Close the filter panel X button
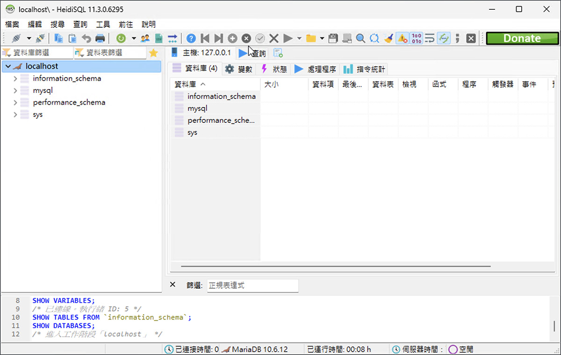The image size is (561, 355). click(x=173, y=284)
